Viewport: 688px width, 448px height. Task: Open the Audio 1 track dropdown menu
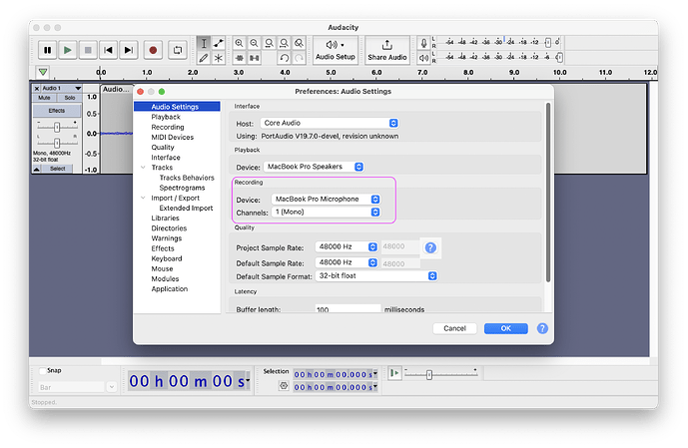click(78, 89)
